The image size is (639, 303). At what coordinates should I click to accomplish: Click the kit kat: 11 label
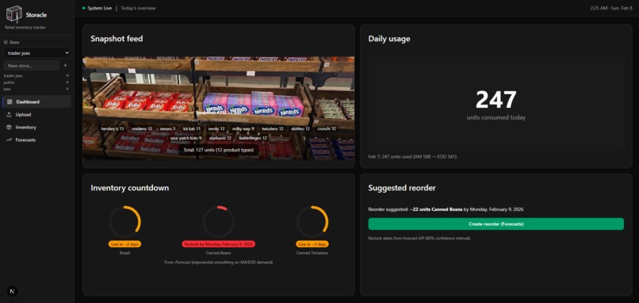(192, 128)
